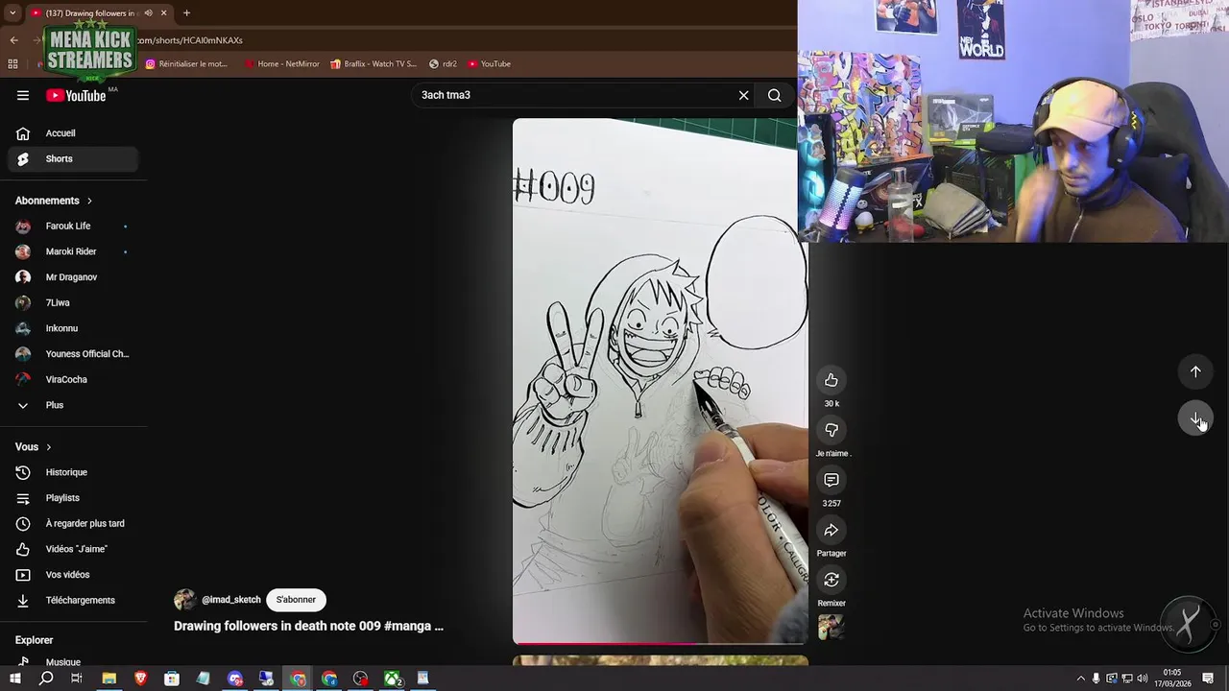Click the YouTube logo
This screenshot has height=691, width=1229.
76,95
